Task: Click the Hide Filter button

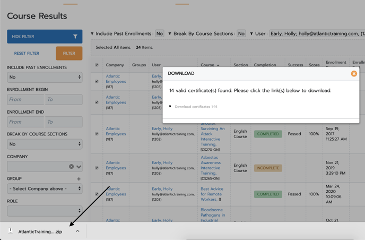Action: [x=45, y=36]
